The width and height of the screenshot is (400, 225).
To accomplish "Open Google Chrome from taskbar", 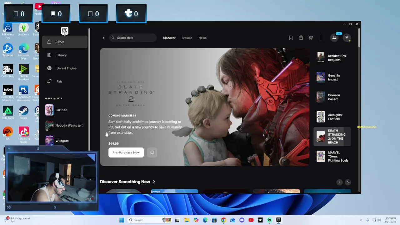I will [x=223, y=220].
